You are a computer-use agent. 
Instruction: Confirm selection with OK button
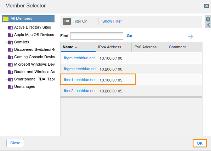tap(200, 143)
